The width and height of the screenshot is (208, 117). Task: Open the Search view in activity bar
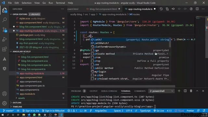tap(4, 20)
